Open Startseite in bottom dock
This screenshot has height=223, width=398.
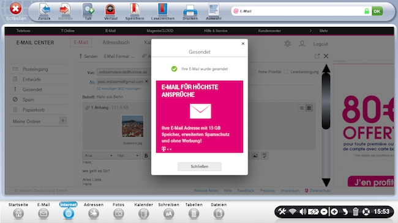(x=18, y=211)
